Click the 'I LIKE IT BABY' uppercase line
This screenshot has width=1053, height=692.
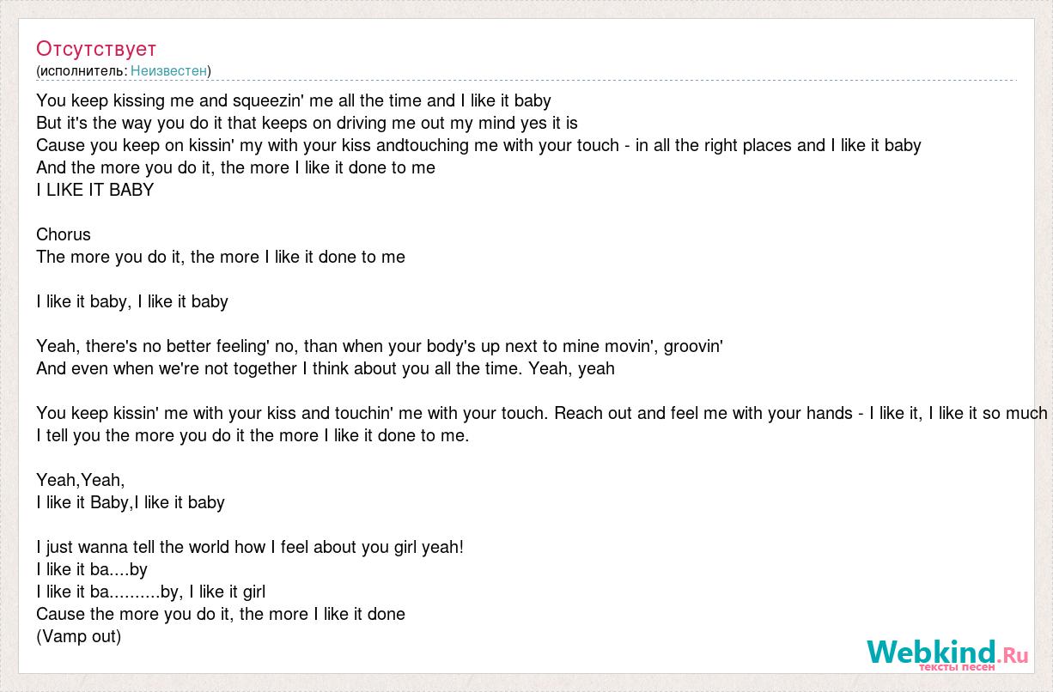pos(95,190)
